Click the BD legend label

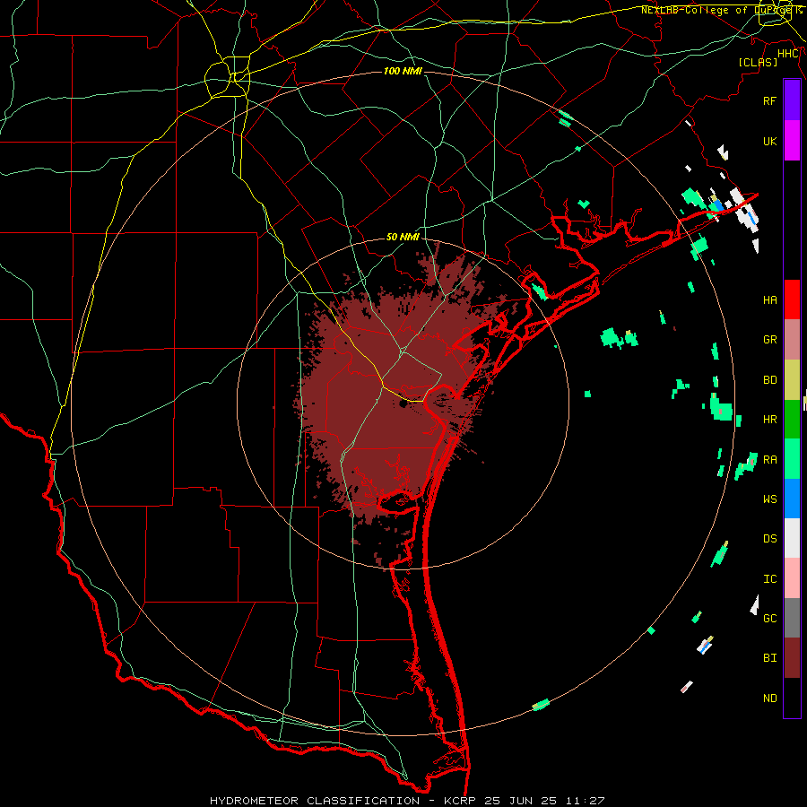(769, 380)
